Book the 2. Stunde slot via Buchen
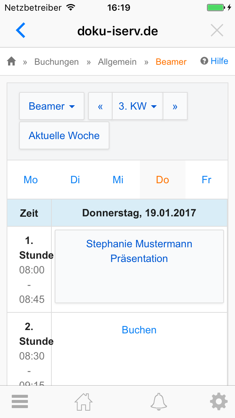 pos(139,330)
